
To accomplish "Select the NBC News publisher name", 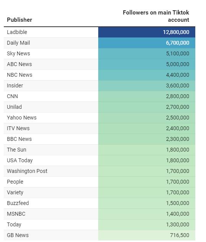I will tap(19, 75).
